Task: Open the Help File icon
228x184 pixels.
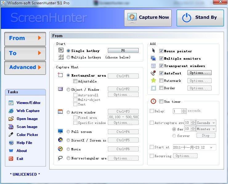Action: 11,143
